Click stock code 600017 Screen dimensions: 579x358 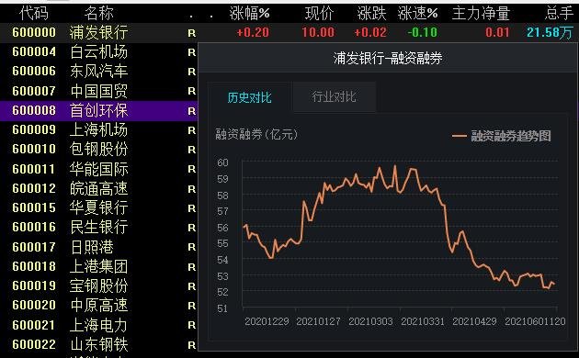point(34,247)
